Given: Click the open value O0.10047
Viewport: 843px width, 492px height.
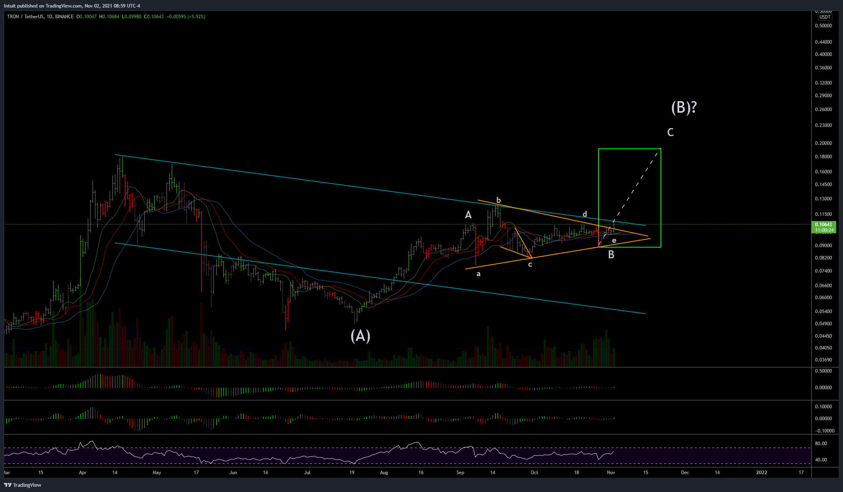Looking at the screenshot, I should click(86, 17).
